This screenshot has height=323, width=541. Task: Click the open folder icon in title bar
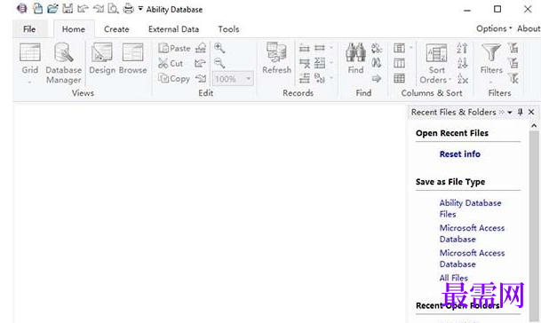(52, 8)
